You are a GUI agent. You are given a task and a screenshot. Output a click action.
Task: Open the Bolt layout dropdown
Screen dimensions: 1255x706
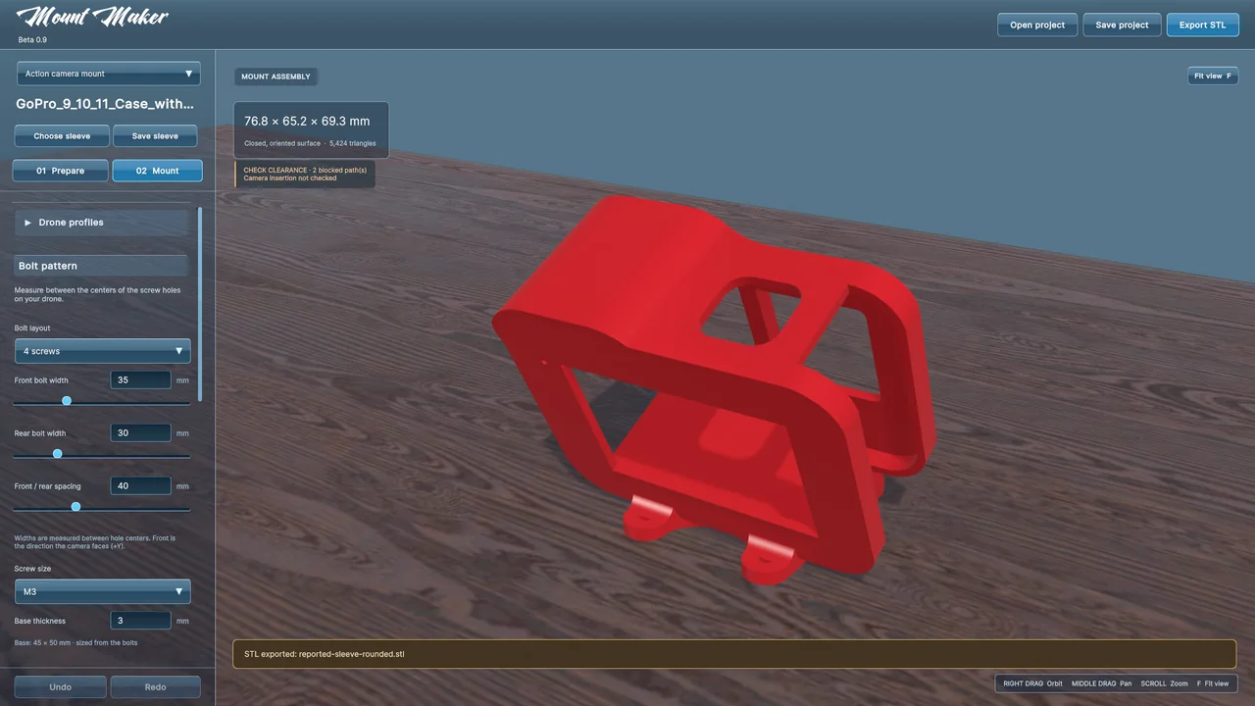pos(102,351)
